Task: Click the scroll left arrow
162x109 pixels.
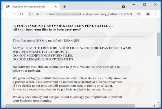Action: (3, 106)
